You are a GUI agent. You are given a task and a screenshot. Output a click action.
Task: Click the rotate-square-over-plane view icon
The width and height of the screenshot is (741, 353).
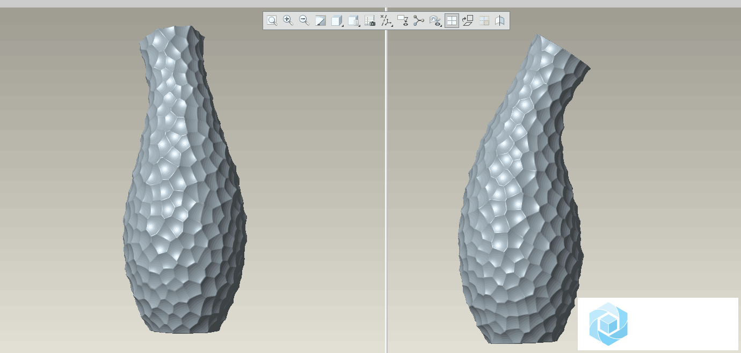468,21
